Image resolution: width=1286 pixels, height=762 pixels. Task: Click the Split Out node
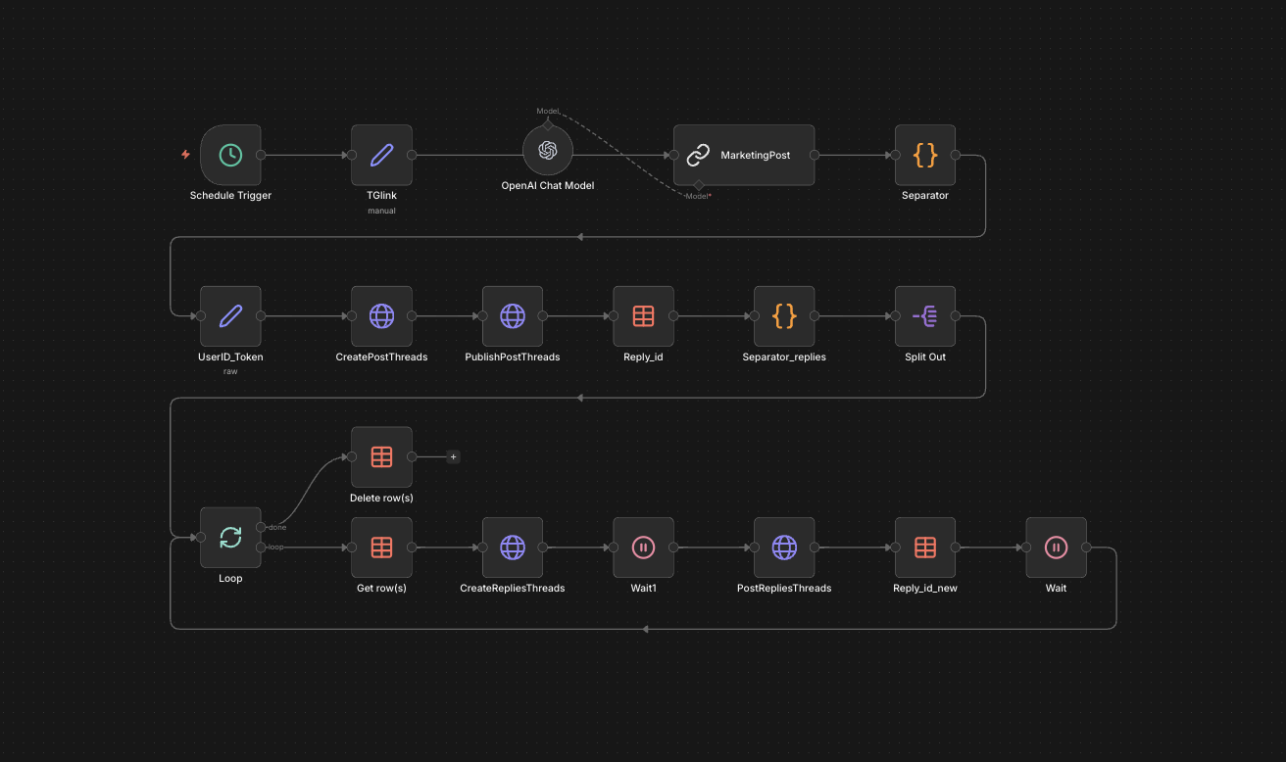924,316
